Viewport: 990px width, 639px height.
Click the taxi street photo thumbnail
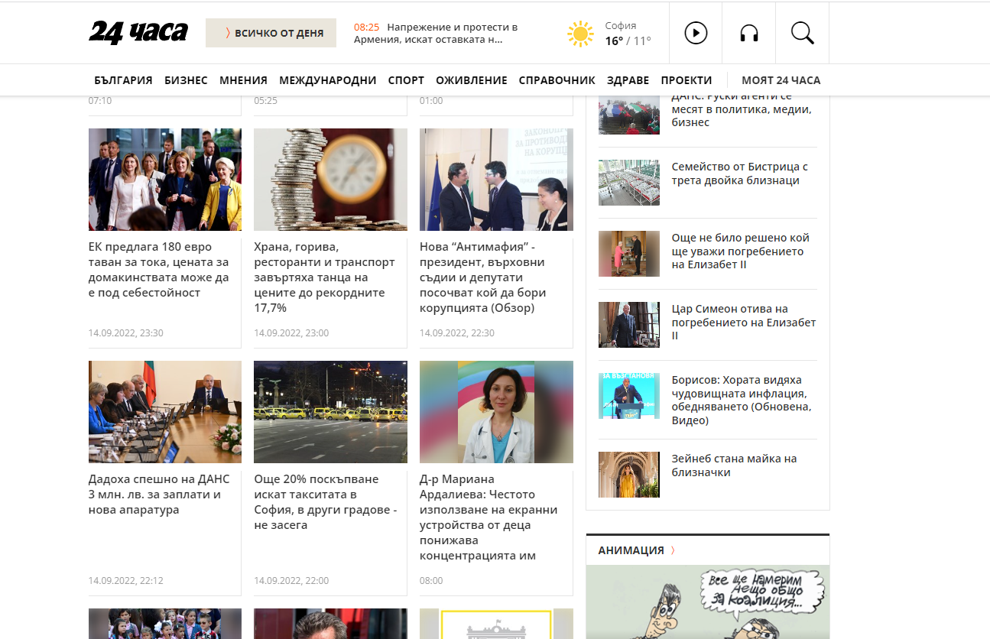click(x=330, y=412)
